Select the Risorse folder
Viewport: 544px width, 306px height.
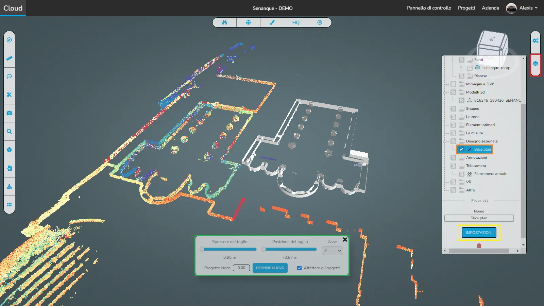coord(480,76)
